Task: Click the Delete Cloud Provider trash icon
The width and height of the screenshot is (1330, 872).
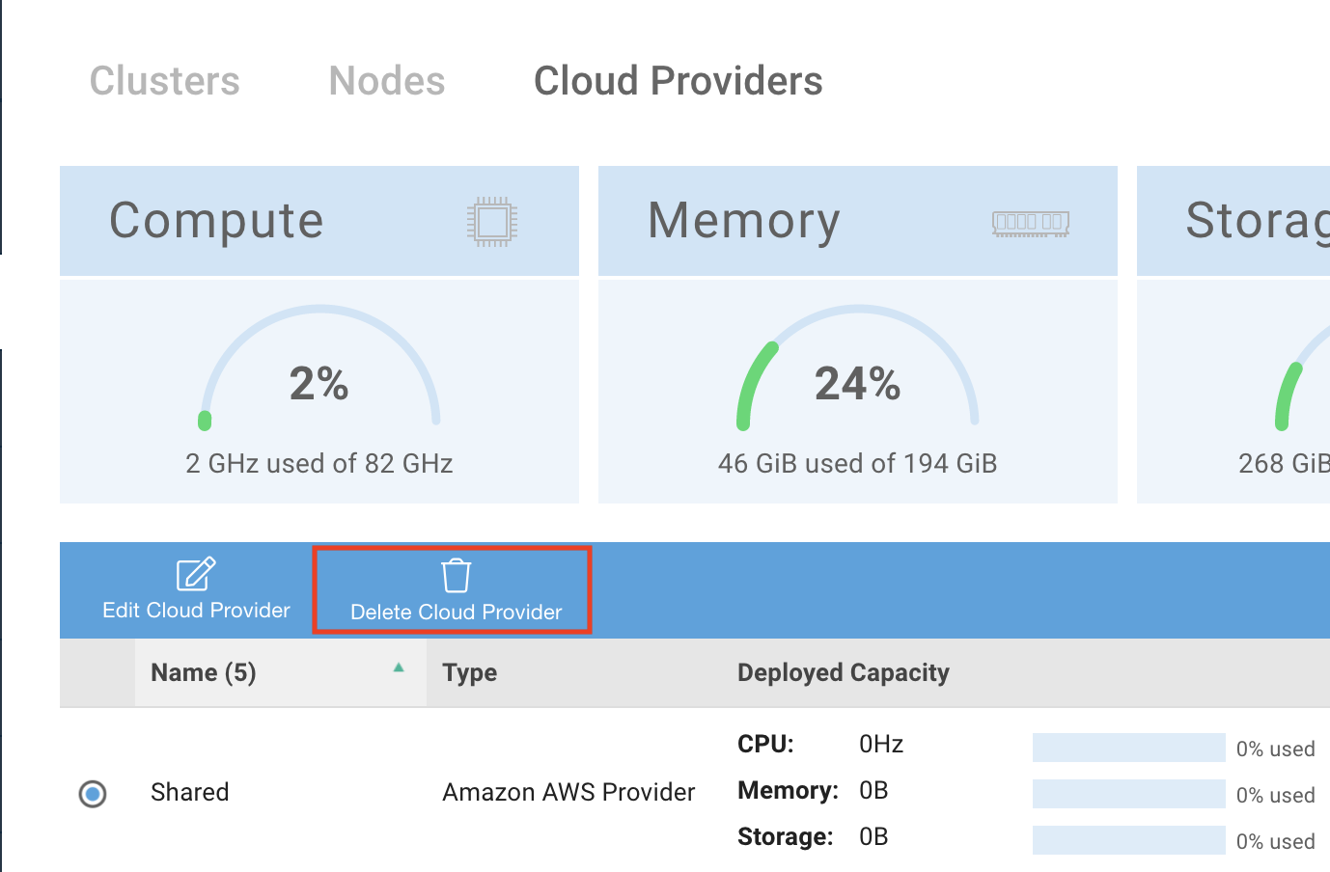Action: click(456, 576)
